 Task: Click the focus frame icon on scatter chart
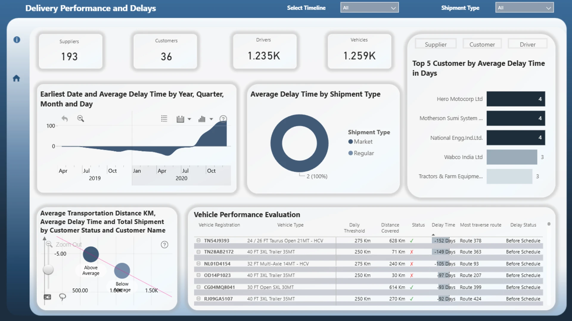(47, 297)
